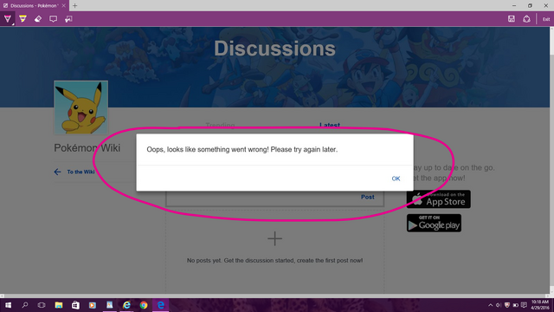Open the Windows Start menu
This screenshot has width=554, height=312.
[x=8, y=305]
